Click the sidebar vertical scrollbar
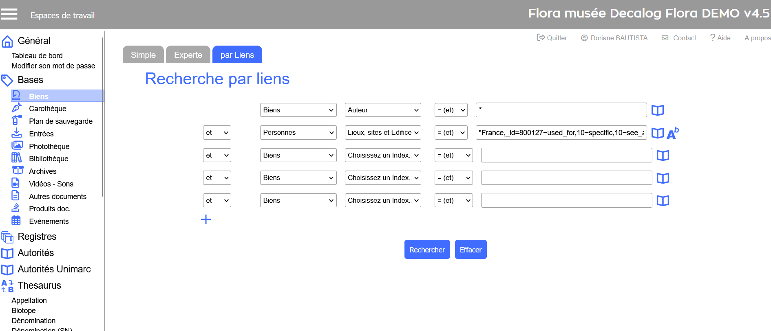771x331 pixels. (x=102, y=117)
